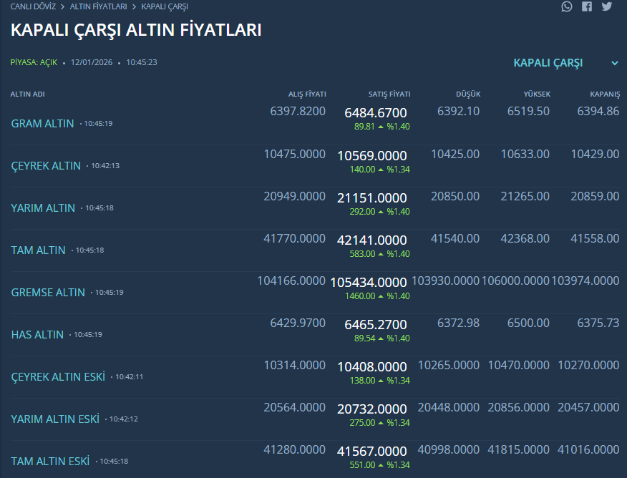Open the KAPALI ÇARŞI dropdown

tap(548, 63)
